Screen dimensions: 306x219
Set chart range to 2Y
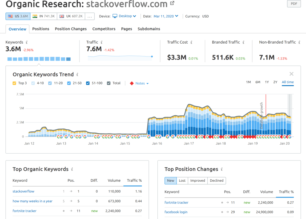coord(275,82)
